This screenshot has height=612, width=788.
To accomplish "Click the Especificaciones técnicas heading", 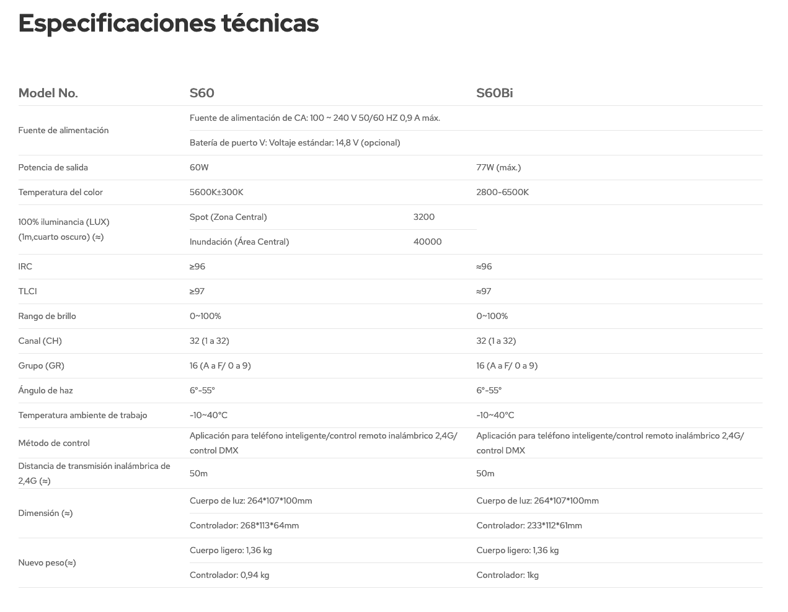I will tap(168, 24).
